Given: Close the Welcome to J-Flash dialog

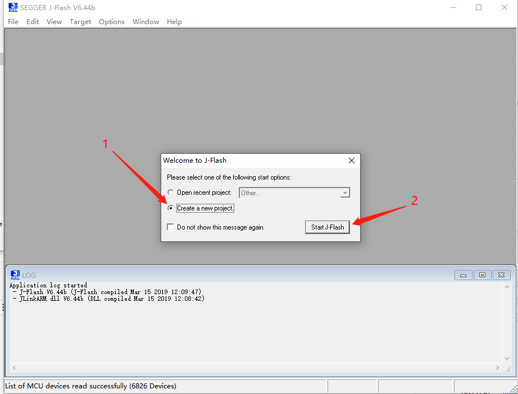Looking at the screenshot, I should pyautogui.click(x=352, y=161).
